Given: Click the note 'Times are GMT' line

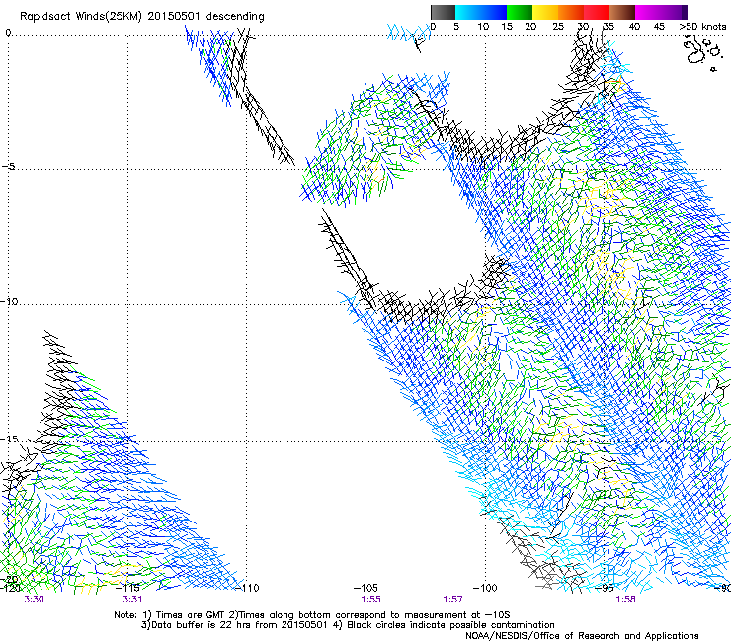Looking at the screenshot, I should click(312, 615).
